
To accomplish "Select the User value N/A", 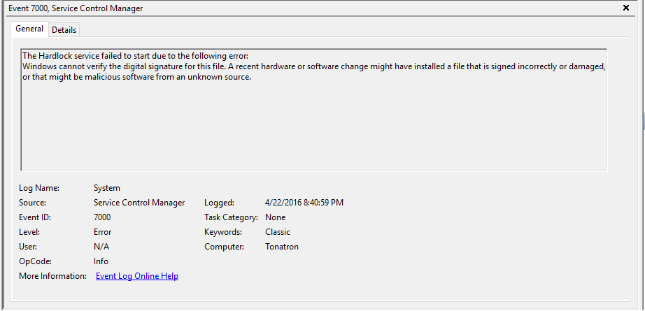I will [101, 247].
